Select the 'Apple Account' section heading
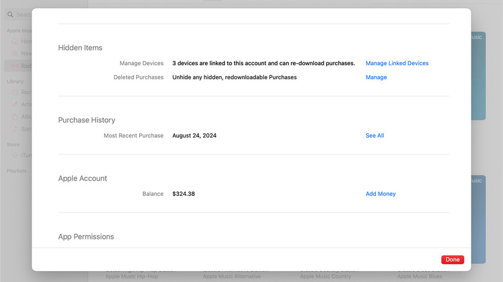The image size is (503, 282). pyautogui.click(x=83, y=178)
